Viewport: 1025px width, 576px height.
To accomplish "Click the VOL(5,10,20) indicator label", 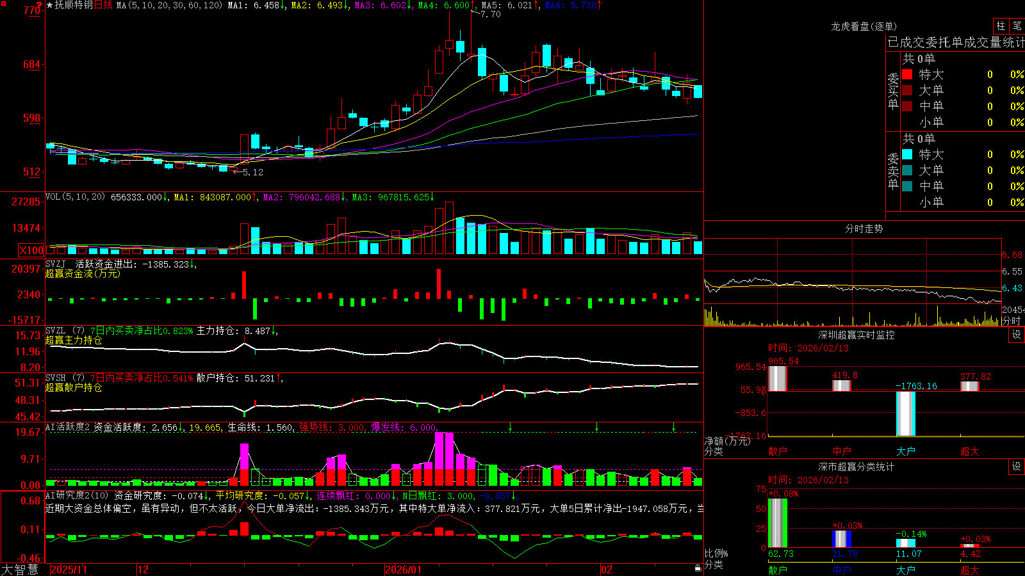I will point(75,197).
